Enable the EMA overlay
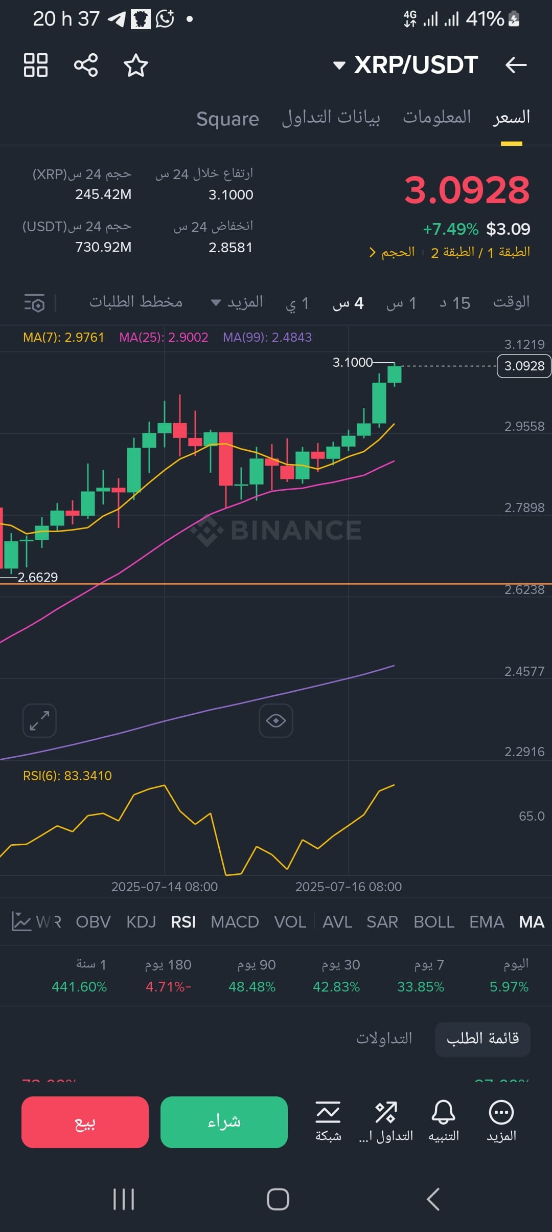Screen dimensions: 552x1232 pos(487,922)
